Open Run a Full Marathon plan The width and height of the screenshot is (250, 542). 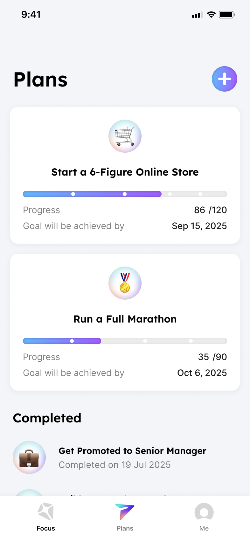(x=125, y=319)
